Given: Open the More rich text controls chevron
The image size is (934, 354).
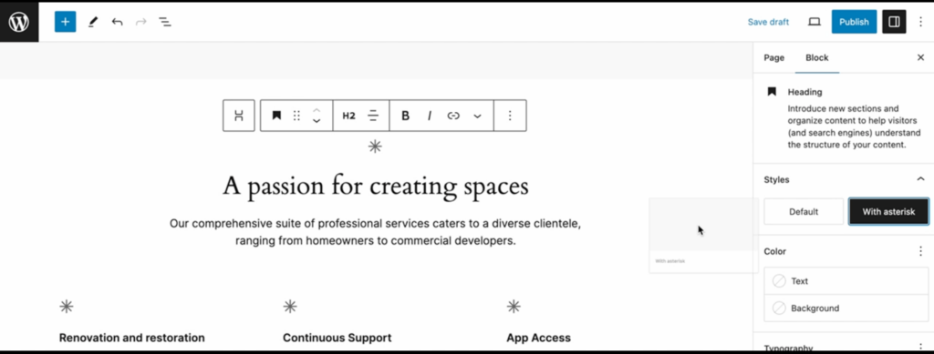Looking at the screenshot, I should point(477,116).
